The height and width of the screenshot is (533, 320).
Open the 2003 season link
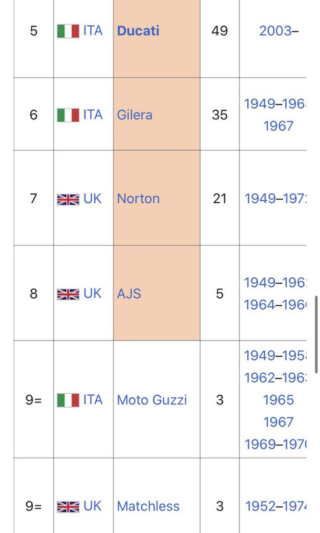click(x=275, y=31)
